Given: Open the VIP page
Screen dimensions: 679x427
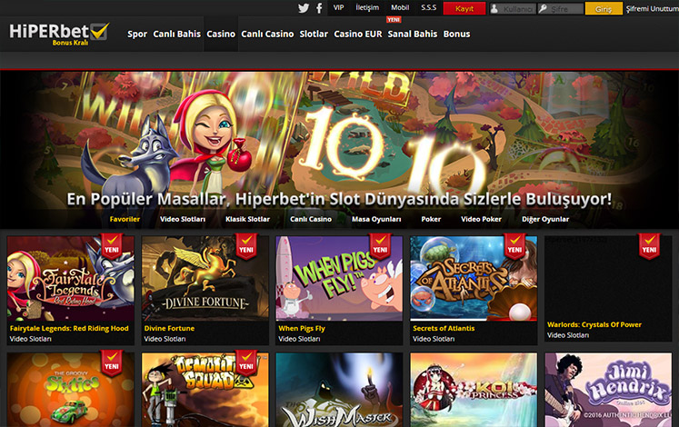Looking at the screenshot, I should click(339, 8).
